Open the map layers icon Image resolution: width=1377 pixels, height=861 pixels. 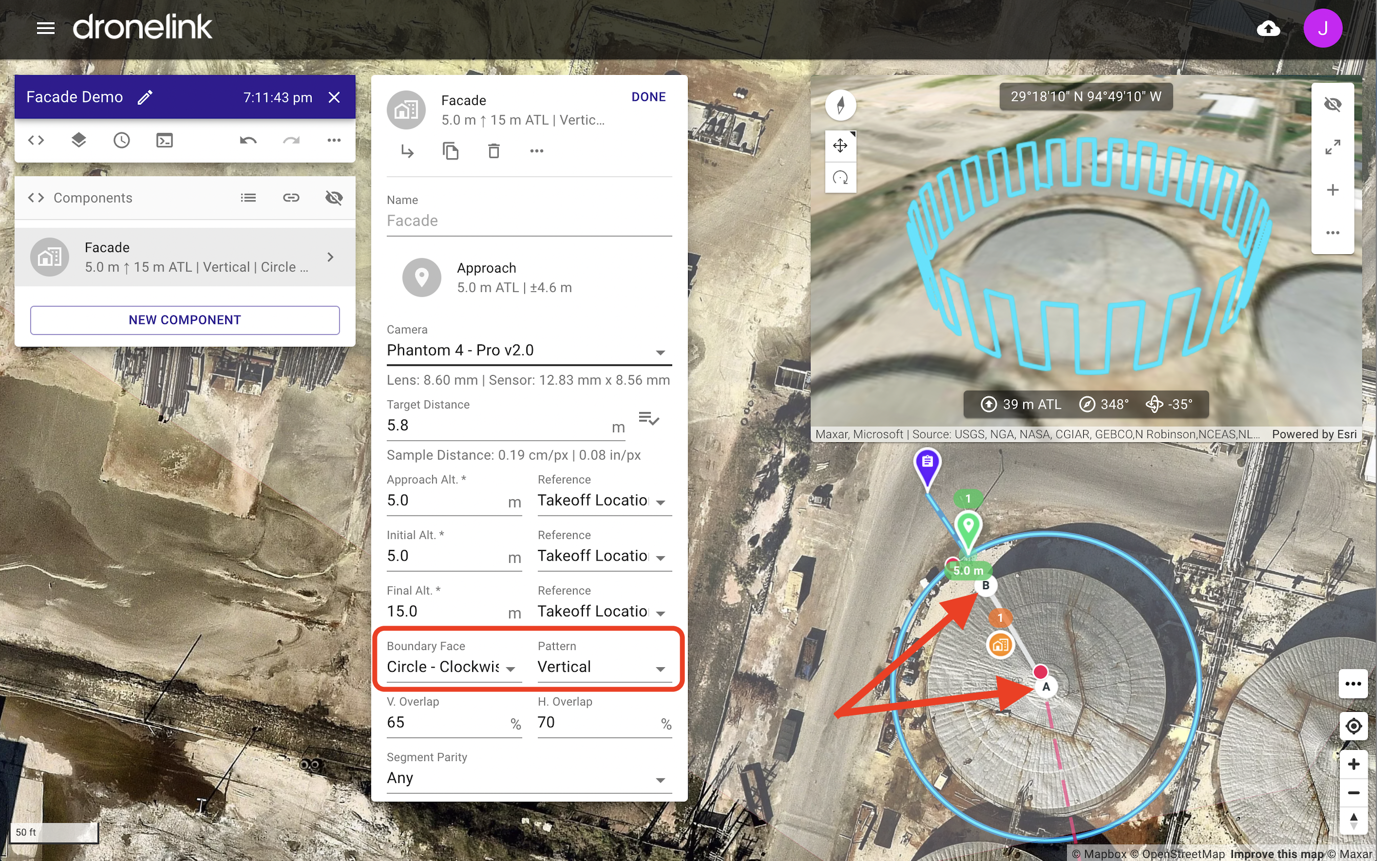click(x=78, y=140)
